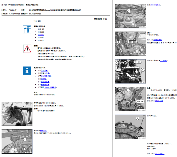Open the 扭振减震器 (vibration damper) link
177x157 pixels.
pyautogui.click(x=45, y=82)
